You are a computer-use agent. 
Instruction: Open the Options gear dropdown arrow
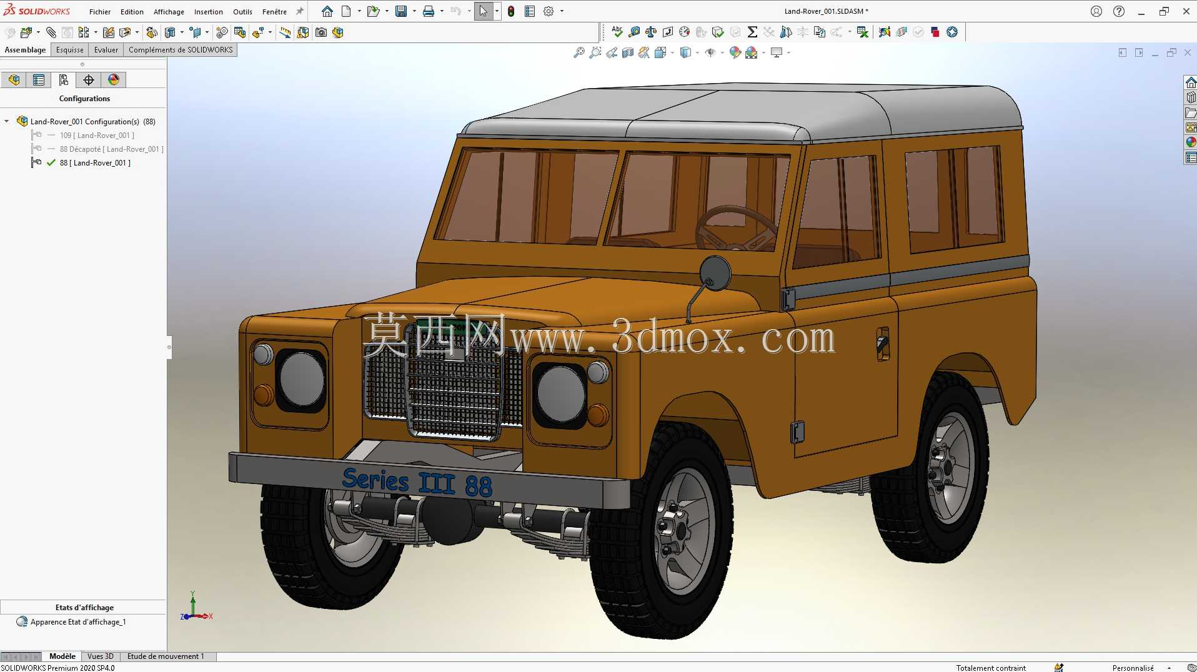tap(562, 11)
